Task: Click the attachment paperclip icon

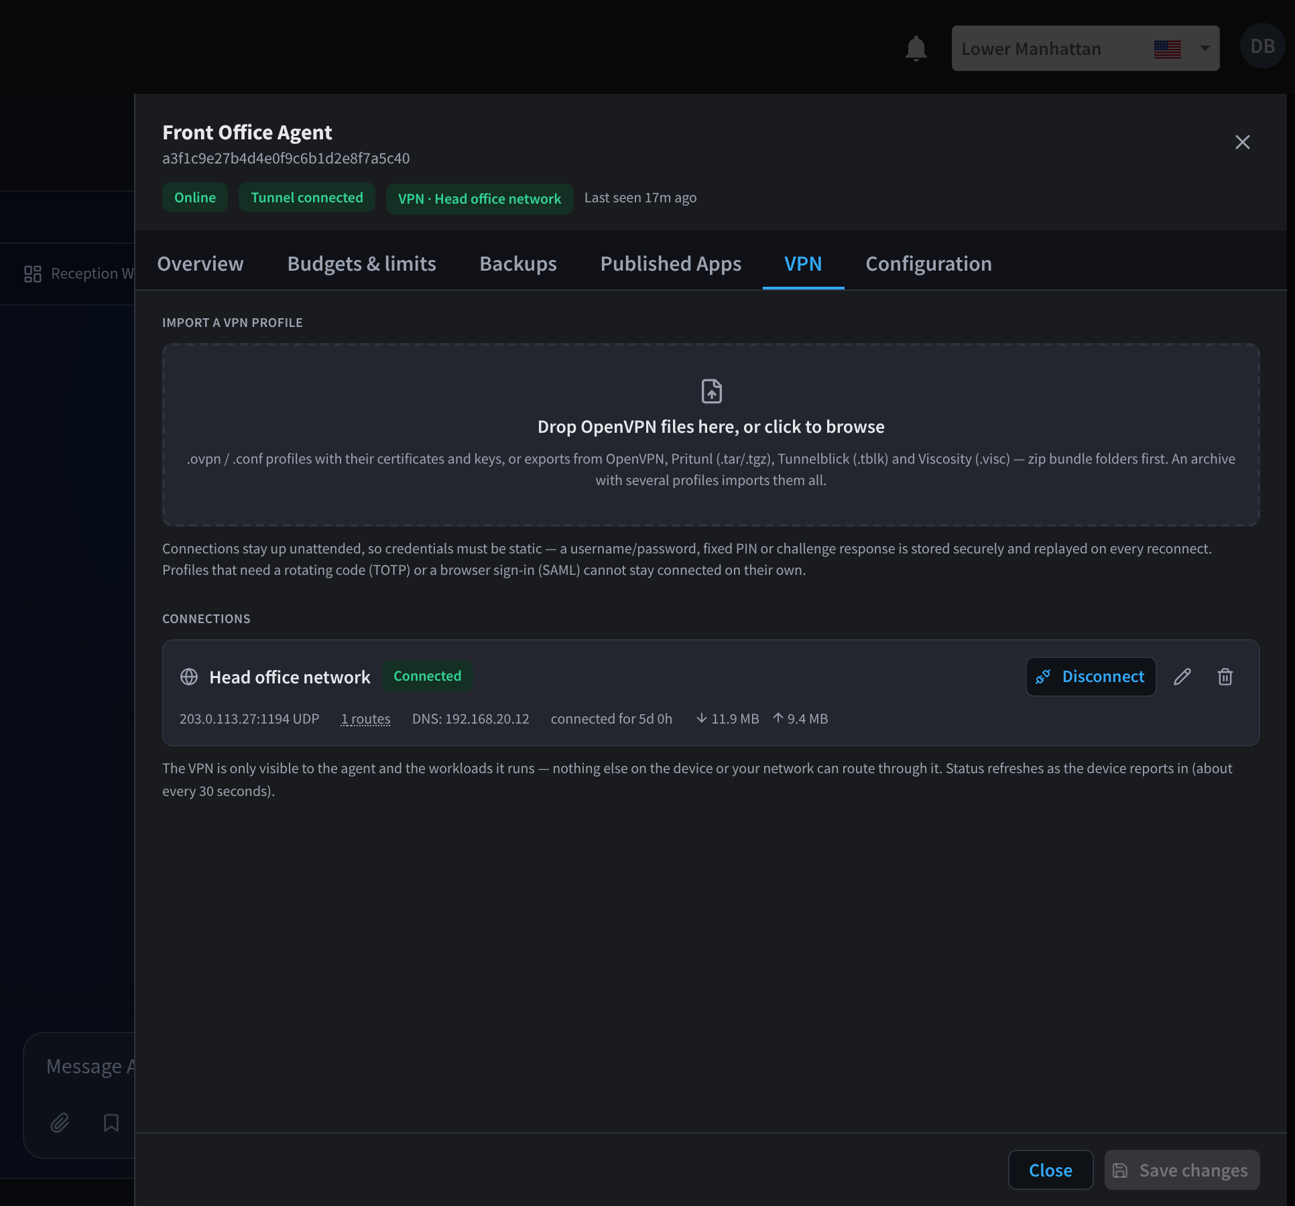Action: point(60,1122)
